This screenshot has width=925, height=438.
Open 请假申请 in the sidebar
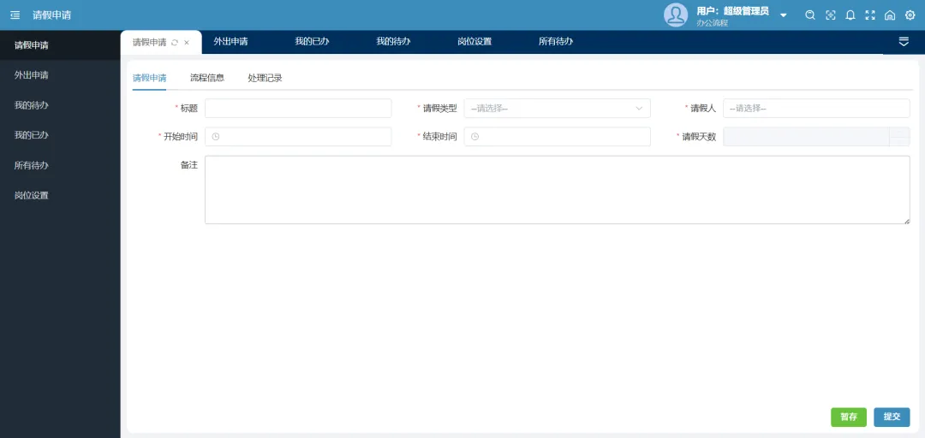click(60, 45)
